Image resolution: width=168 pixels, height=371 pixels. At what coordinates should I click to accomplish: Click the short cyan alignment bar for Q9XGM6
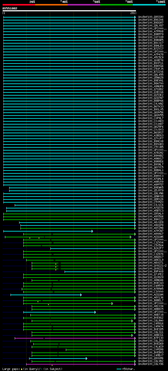click(x=58, y=358)
